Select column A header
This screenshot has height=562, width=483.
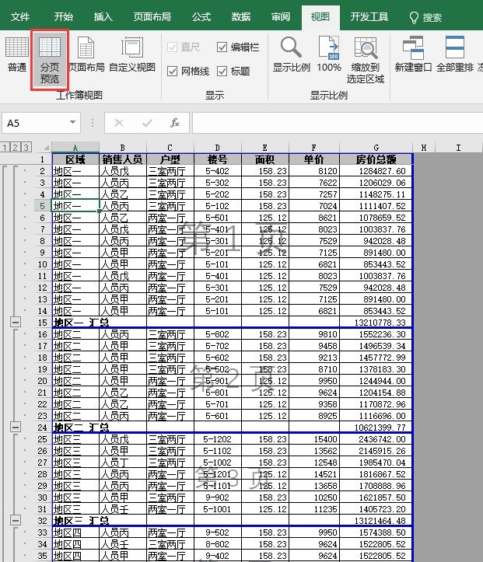tap(75, 148)
